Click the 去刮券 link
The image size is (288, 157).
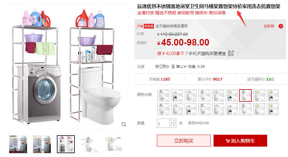[x=269, y=26]
